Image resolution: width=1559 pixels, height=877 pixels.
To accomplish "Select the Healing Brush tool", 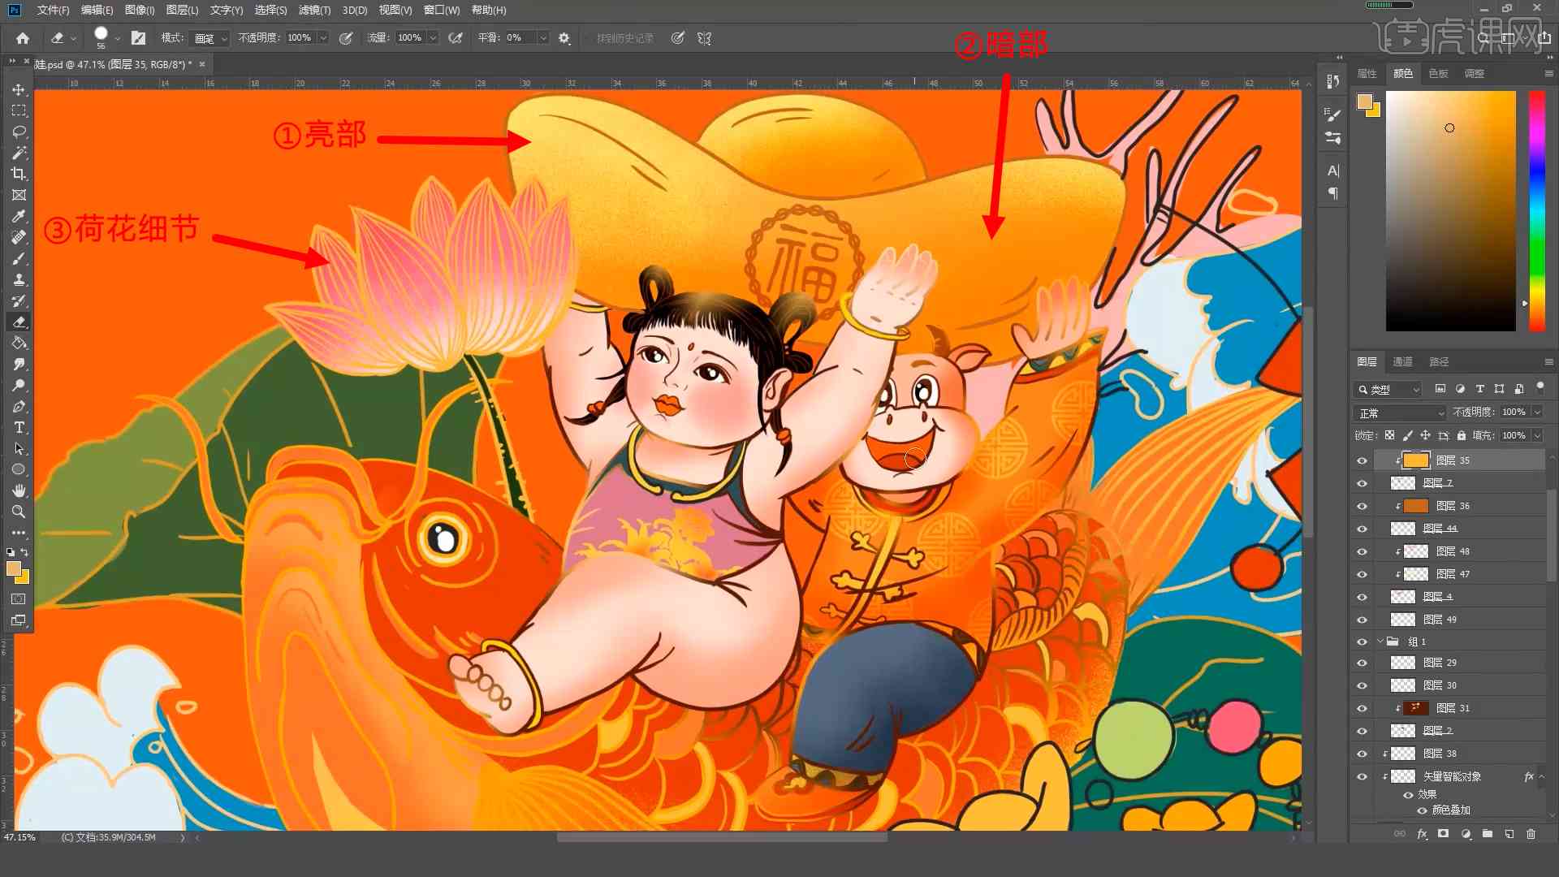I will 19,237.
